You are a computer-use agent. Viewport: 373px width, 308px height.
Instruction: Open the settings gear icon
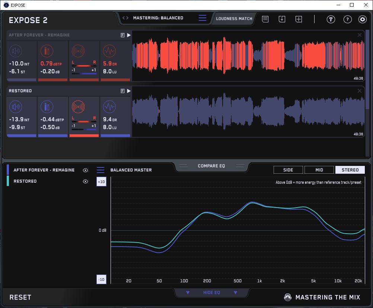click(362, 19)
